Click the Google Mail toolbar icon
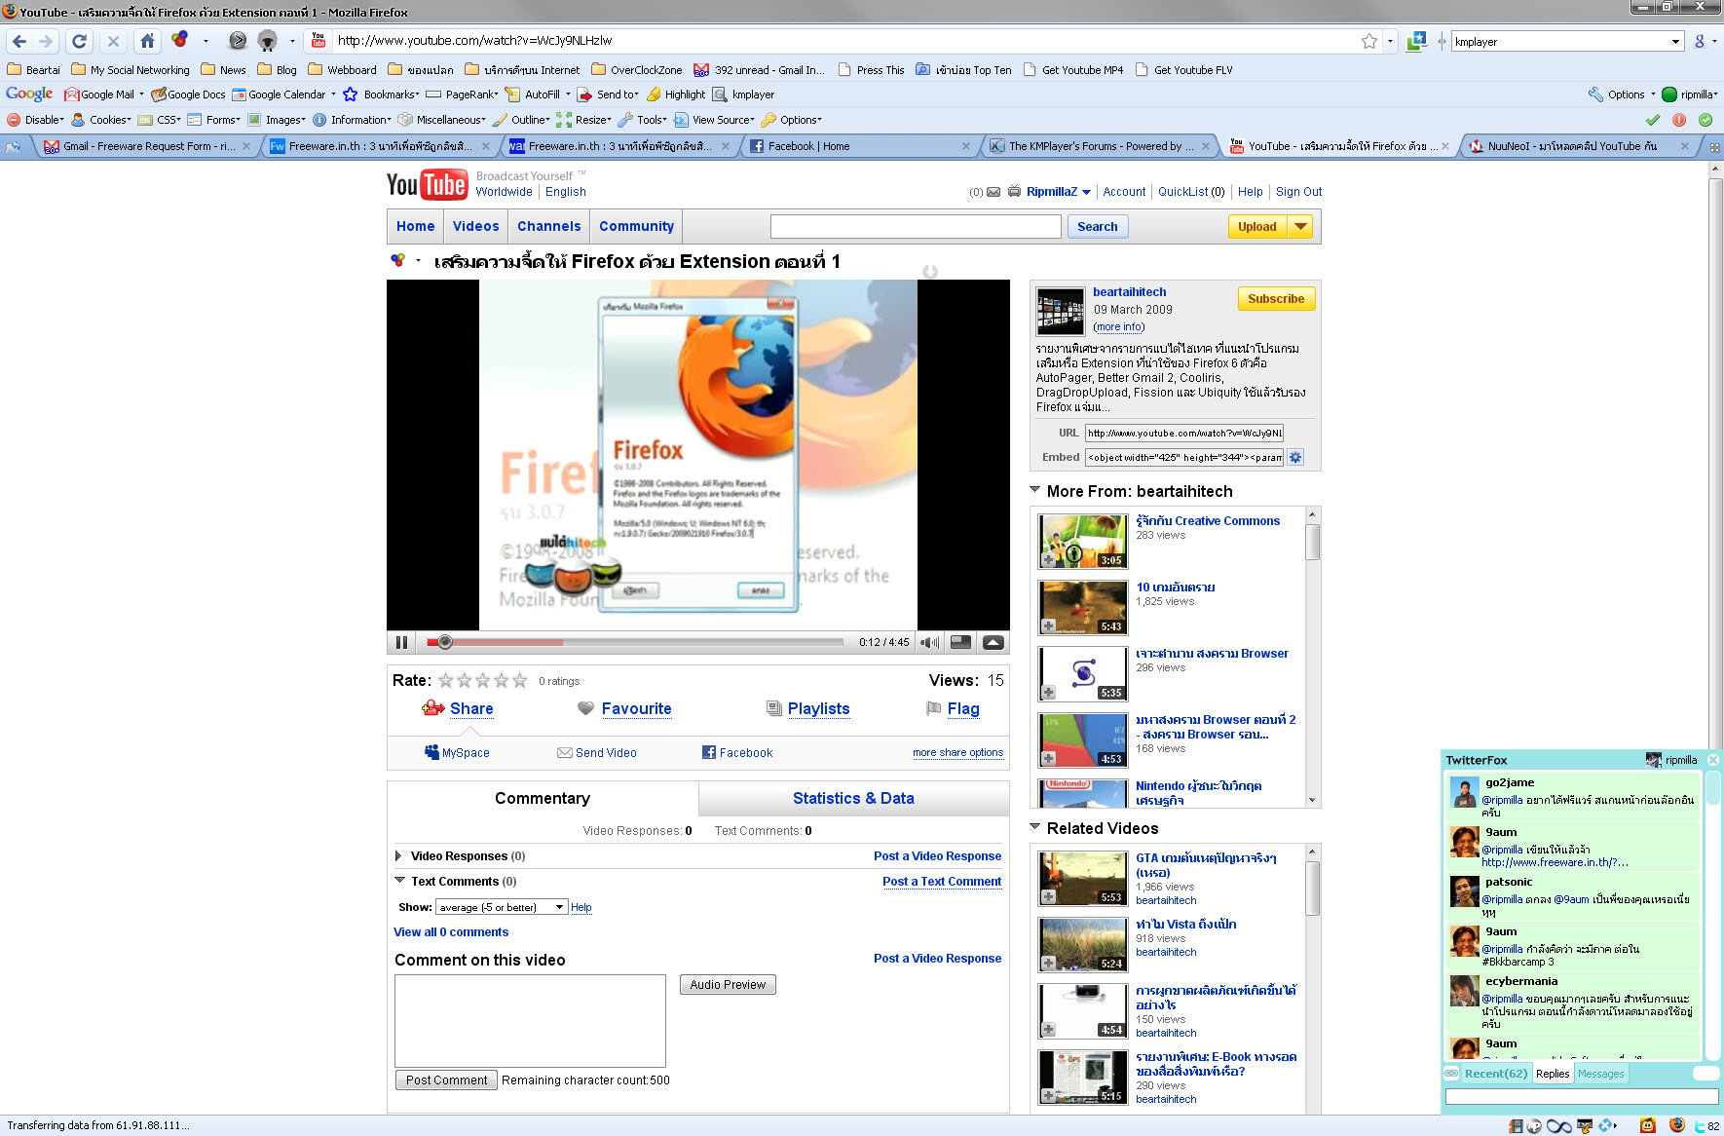 click(x=71, y=95)
